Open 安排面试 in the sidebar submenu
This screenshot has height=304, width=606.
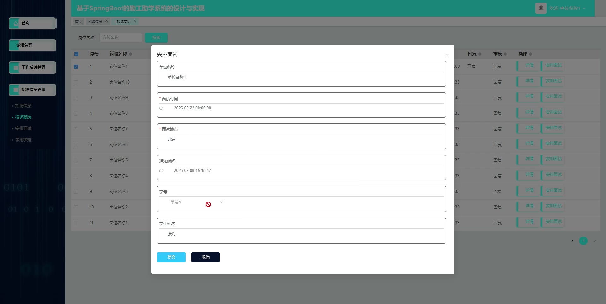click(x=23, y=129)
